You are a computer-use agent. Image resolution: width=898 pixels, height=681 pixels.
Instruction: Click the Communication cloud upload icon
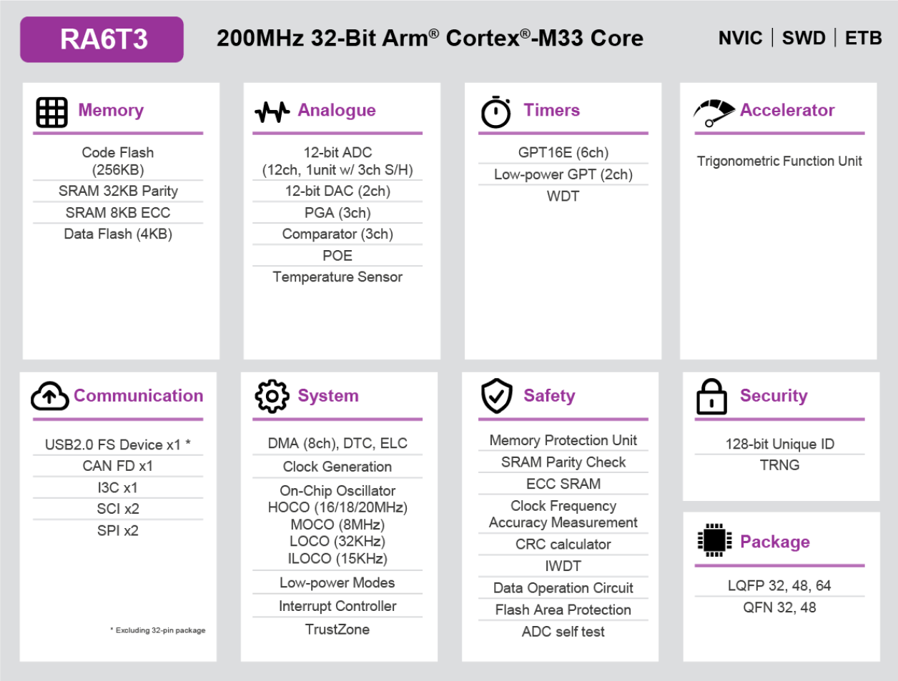pos(49,396)
